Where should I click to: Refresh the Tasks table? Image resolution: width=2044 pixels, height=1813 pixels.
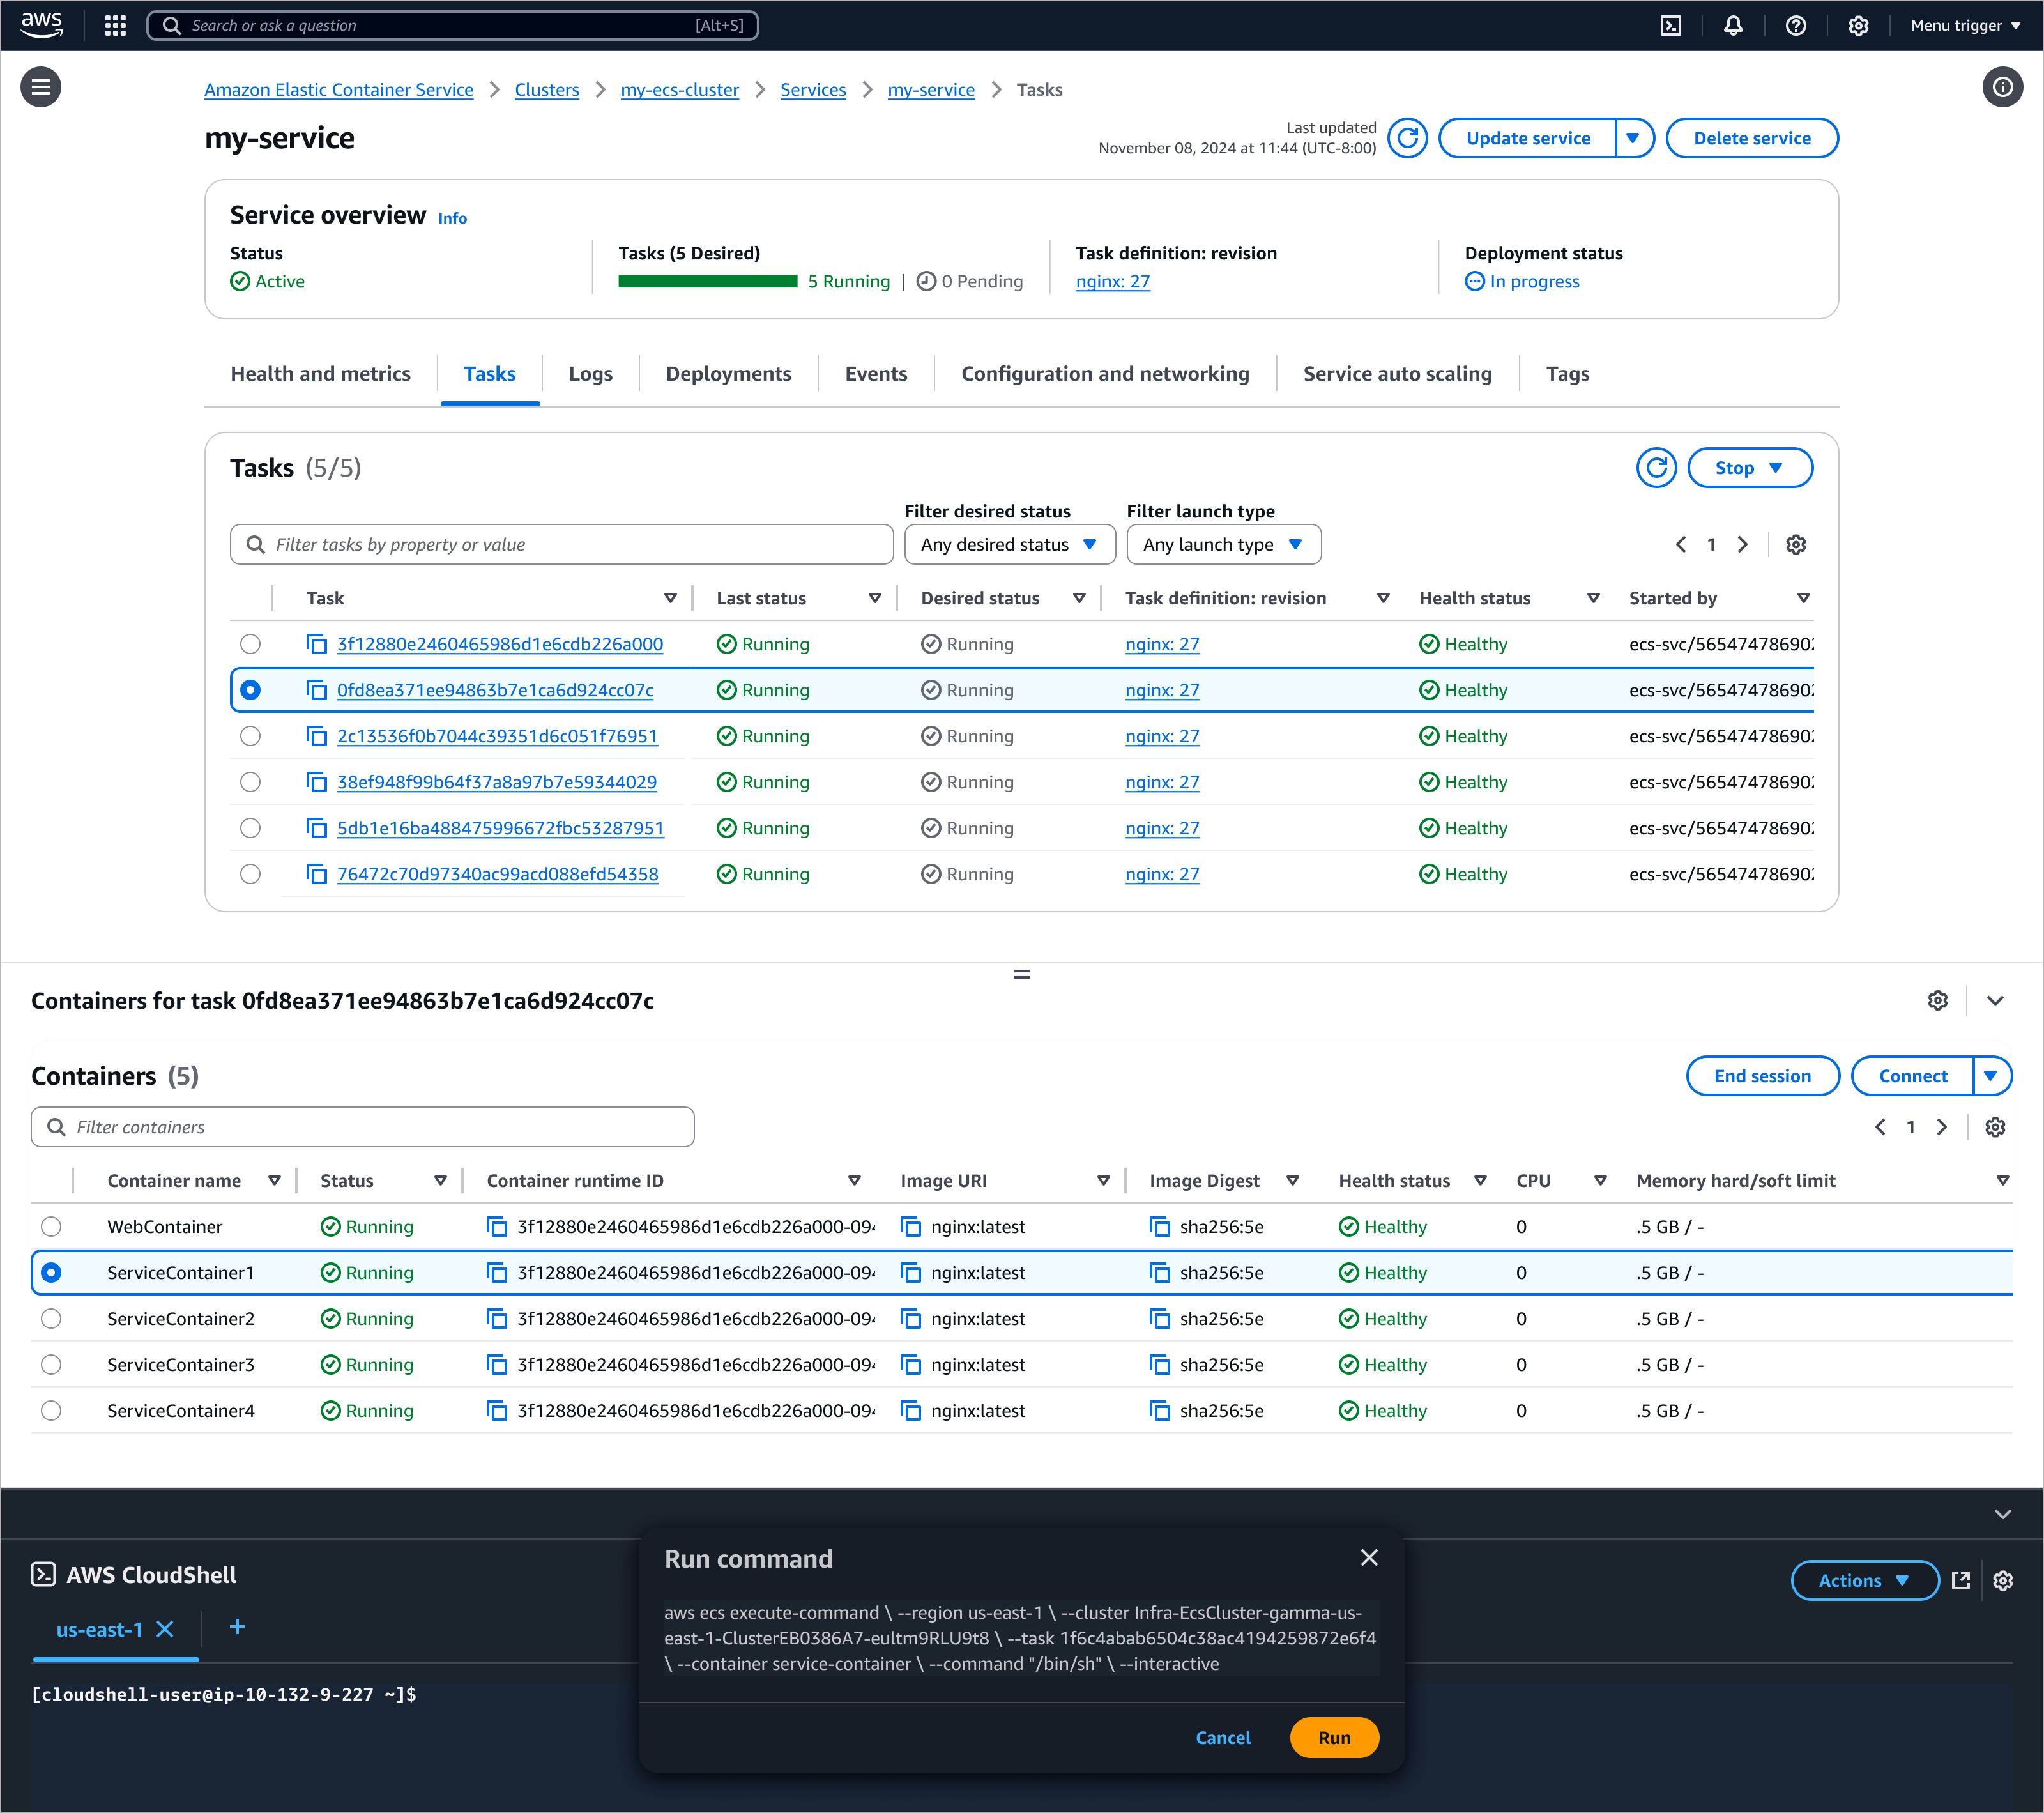point(1656,468)
